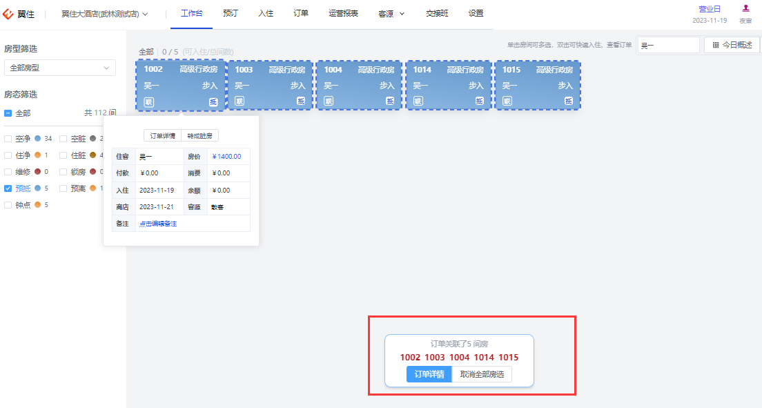Open the 运营报表 tab
The width and height of the screenshot is (762, 408).
pos(343,13)
